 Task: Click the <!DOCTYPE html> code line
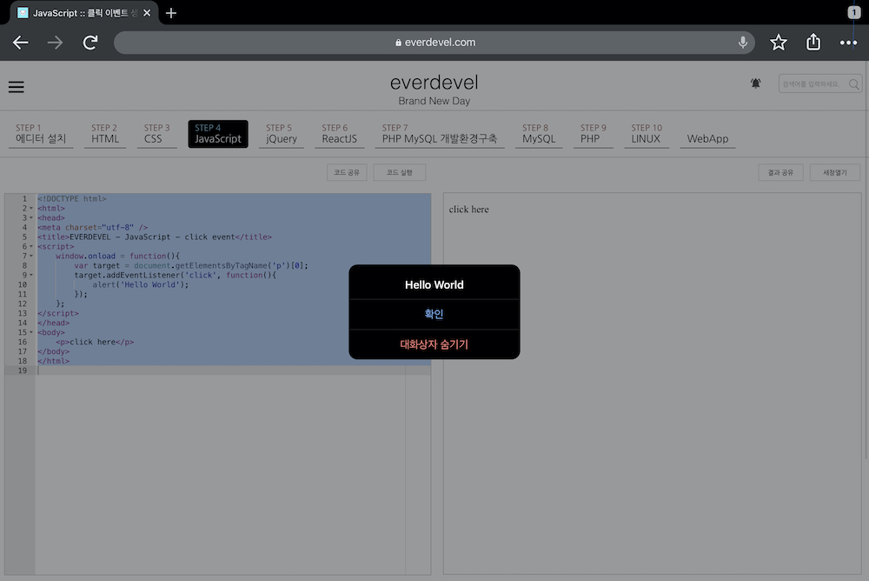(71, 198)
